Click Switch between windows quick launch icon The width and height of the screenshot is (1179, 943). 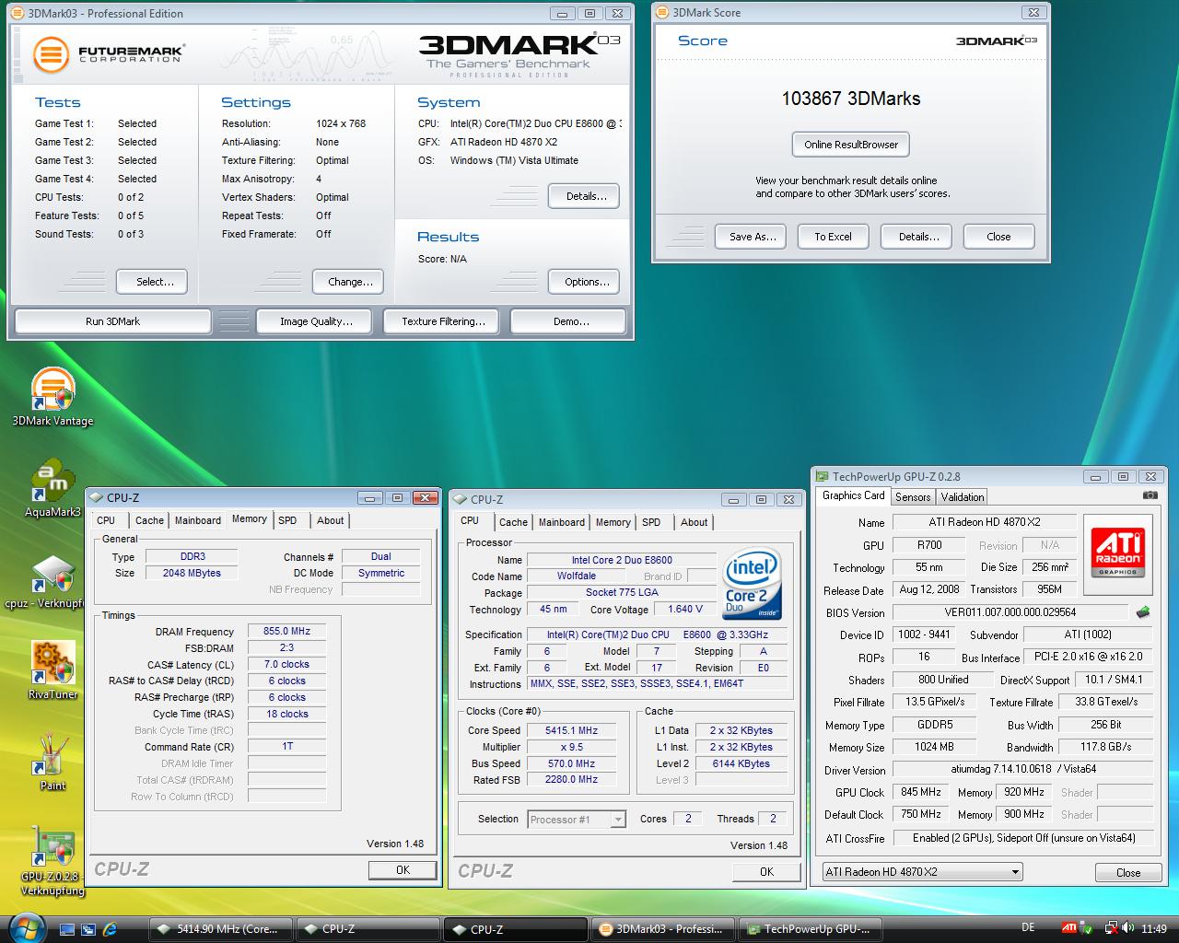[x=88, y=929]
